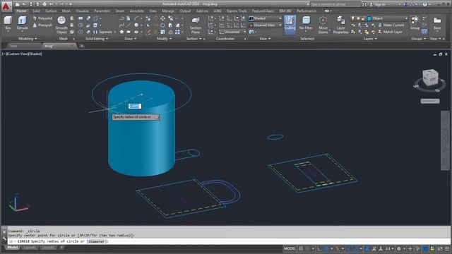This screenshot has height=254, width=452.
Task: Expand the Solid Editing panel dropdown
Action: coord(97,39)
